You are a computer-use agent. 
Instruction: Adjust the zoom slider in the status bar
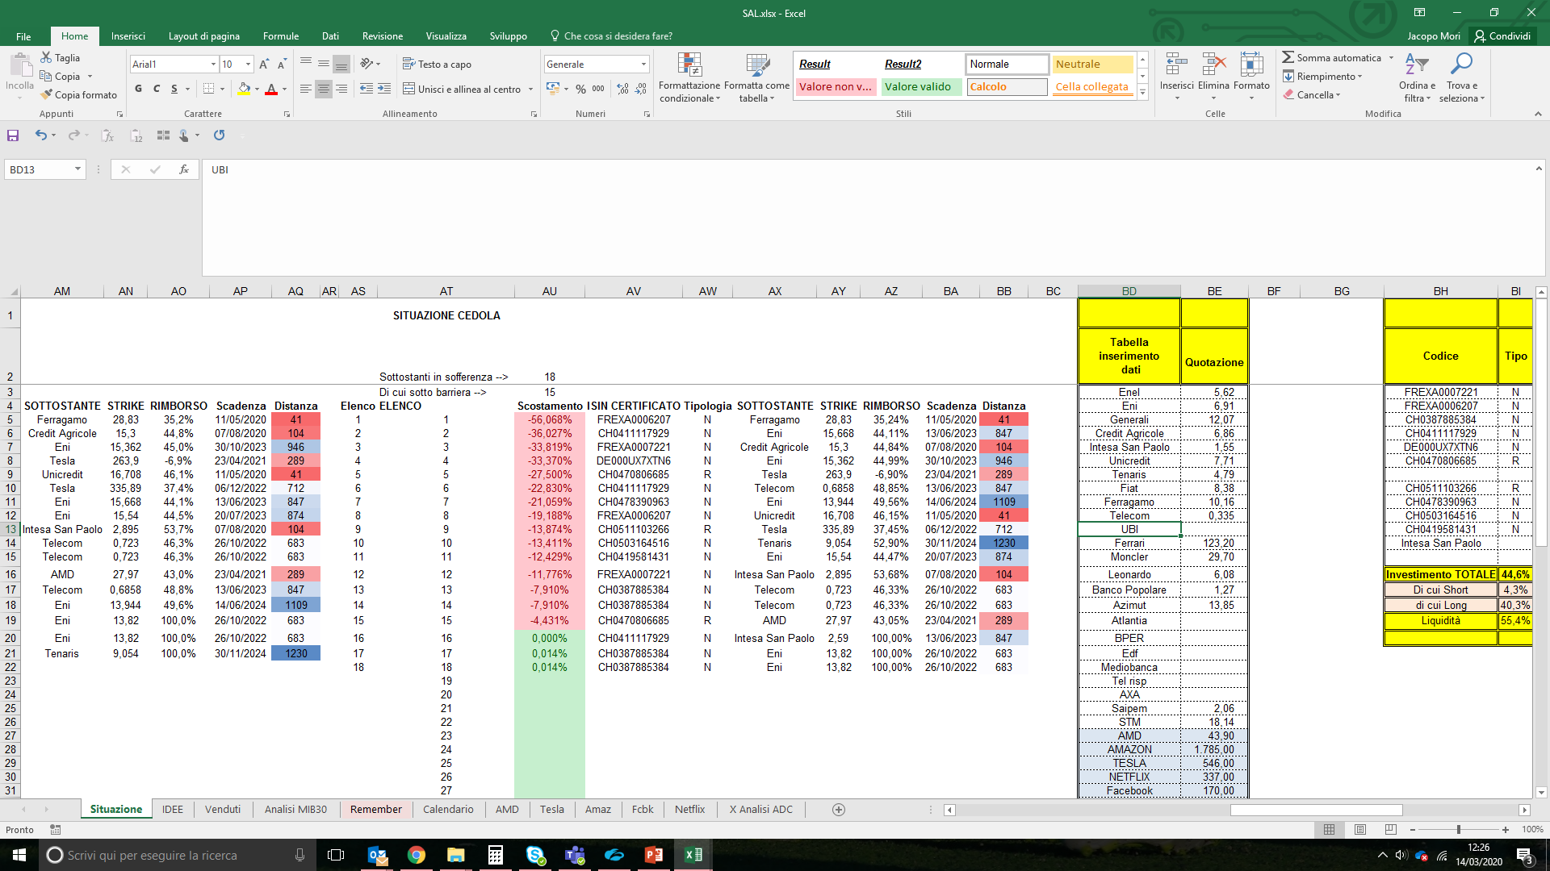[x=1458, y=829]
